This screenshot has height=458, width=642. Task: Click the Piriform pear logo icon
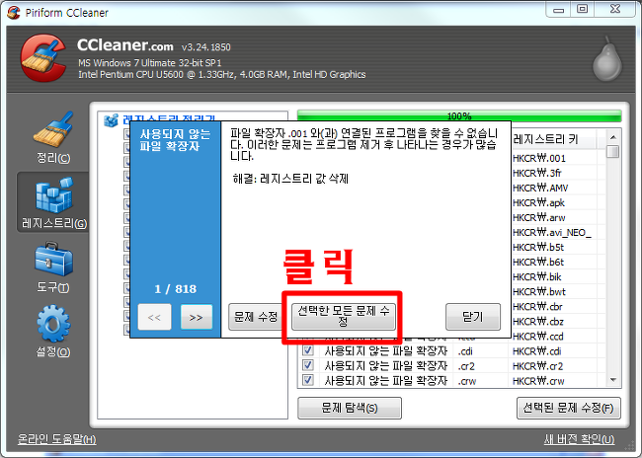[607, 58]
